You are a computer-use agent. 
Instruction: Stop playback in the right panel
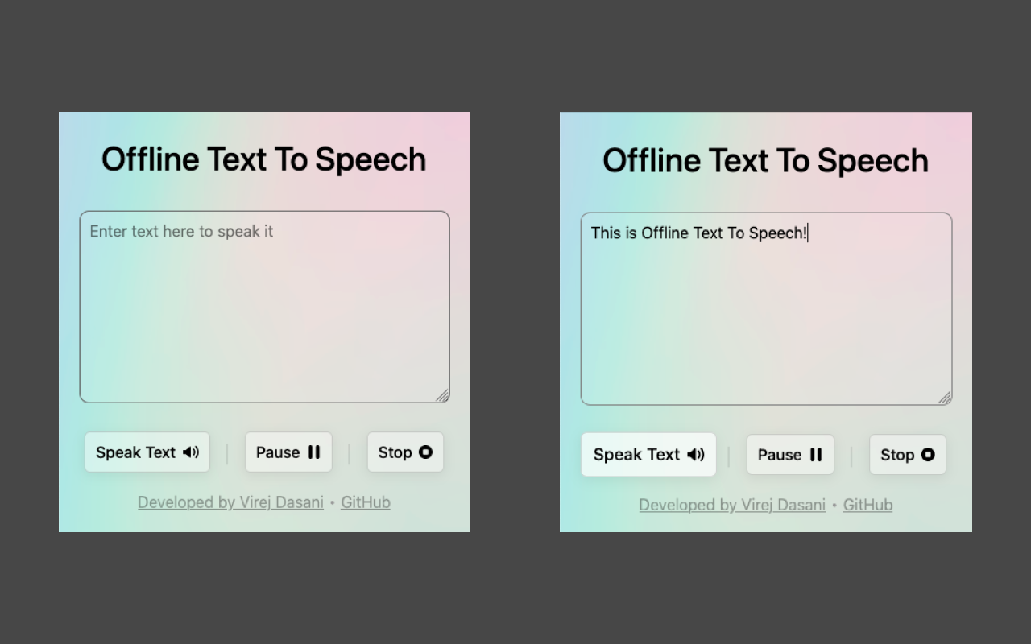(907, 455)
